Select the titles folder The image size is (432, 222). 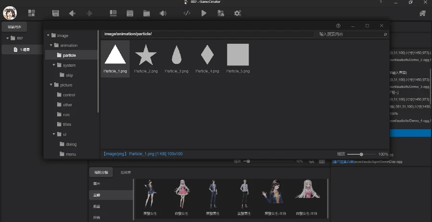(67, 124)
